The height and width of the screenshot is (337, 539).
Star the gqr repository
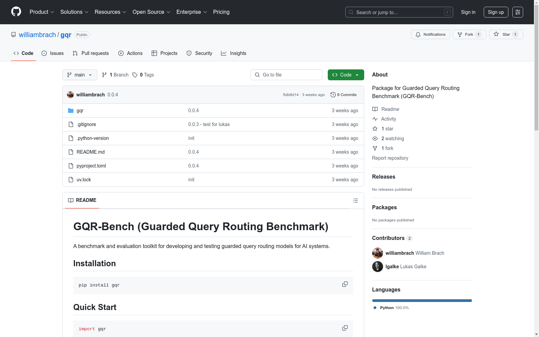pyautogui.click(x=506, y=34)
